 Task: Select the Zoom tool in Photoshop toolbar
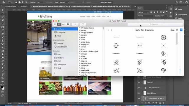click(3, 78)
